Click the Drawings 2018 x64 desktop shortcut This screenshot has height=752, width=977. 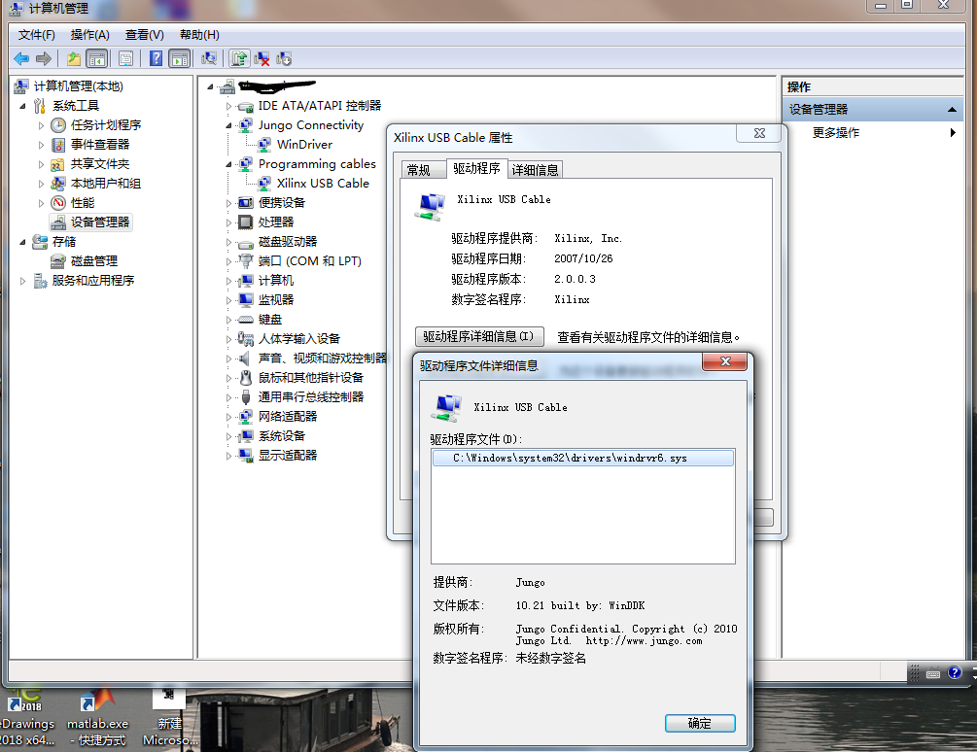tap(26, 718)
